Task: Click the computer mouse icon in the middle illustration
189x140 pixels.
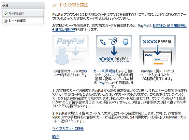Action: click(x=113, y=41)
